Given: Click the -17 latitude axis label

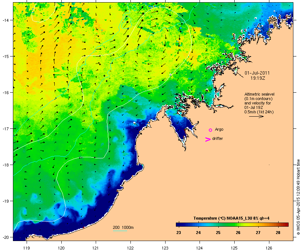Looking at the screenshot, I should [6, 128].
